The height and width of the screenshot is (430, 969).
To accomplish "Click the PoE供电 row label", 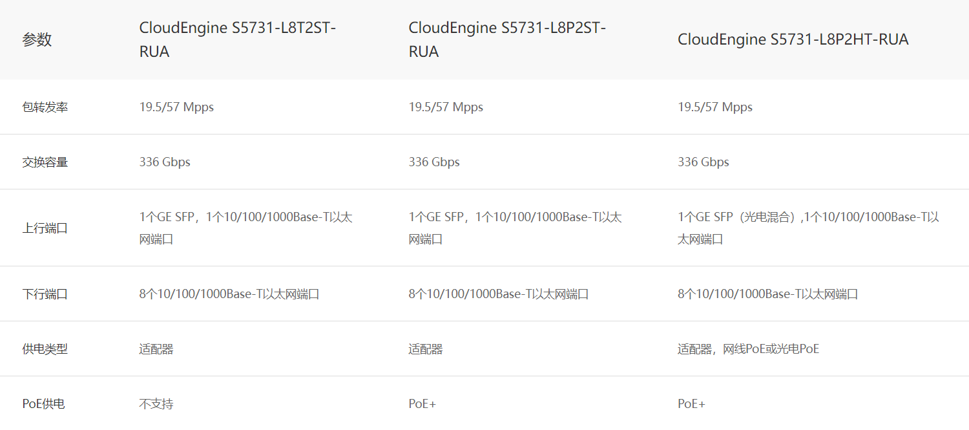I will 43,404.
